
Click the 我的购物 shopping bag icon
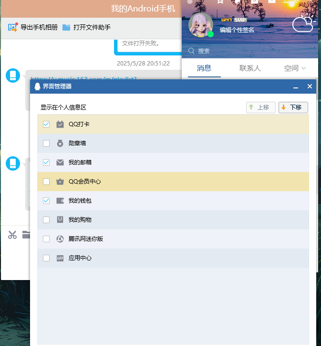60,220
